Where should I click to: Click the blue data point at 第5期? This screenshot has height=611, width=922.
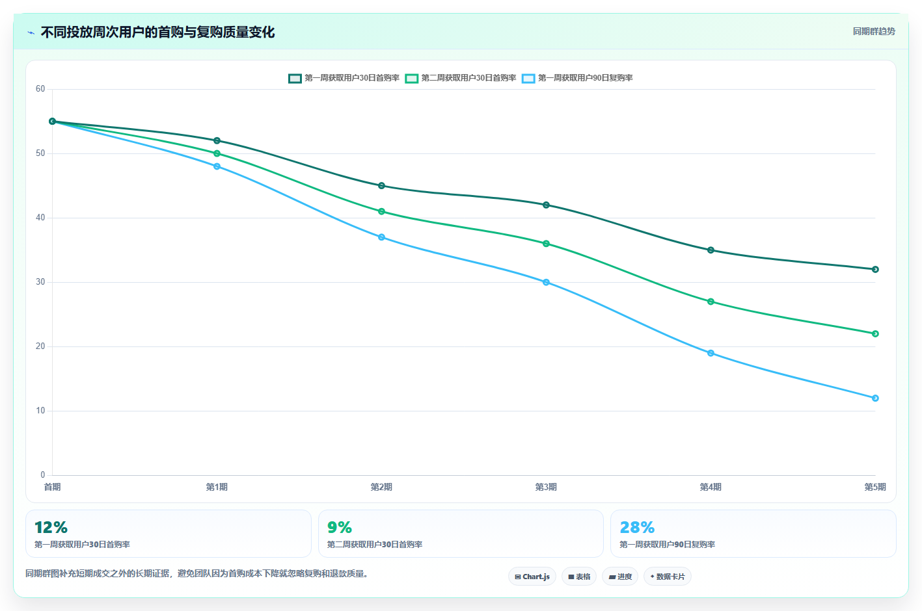click(x=875, y=398)
